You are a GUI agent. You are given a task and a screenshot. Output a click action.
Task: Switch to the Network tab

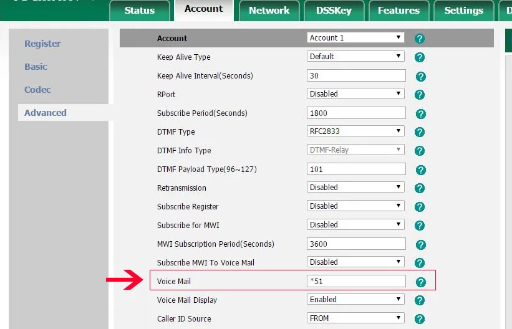point(269,11)
